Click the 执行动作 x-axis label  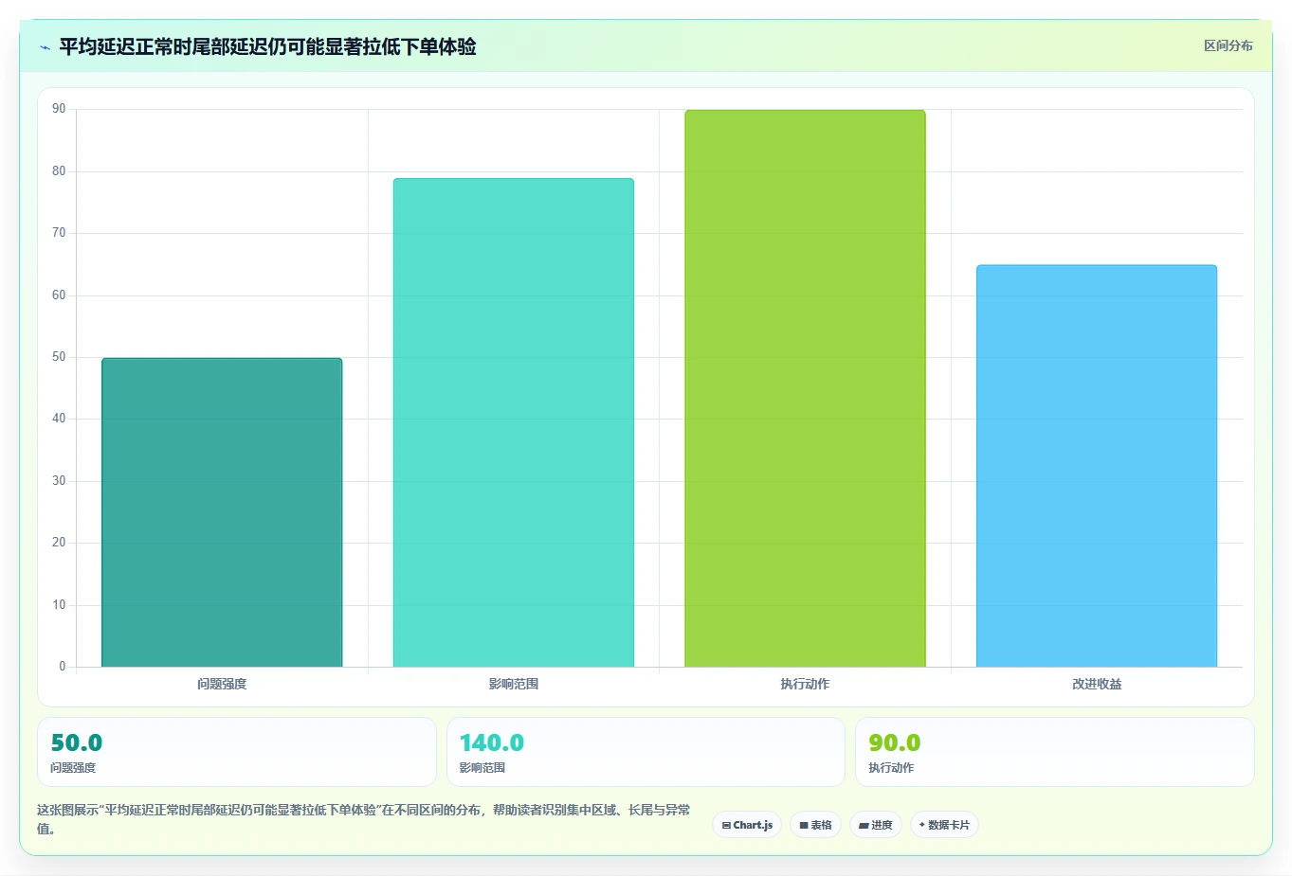pos(805,684)
